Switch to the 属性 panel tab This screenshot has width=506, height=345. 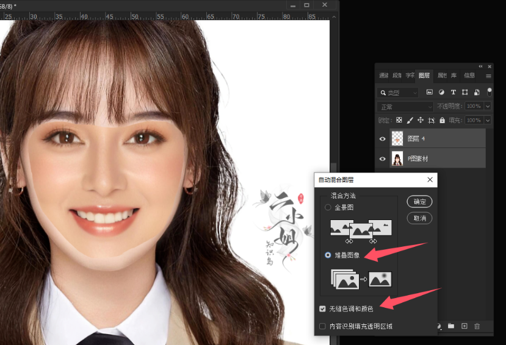coord(442,76)
